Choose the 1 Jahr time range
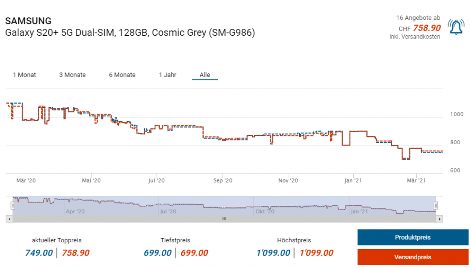471x268 pixels. [167, 75]
